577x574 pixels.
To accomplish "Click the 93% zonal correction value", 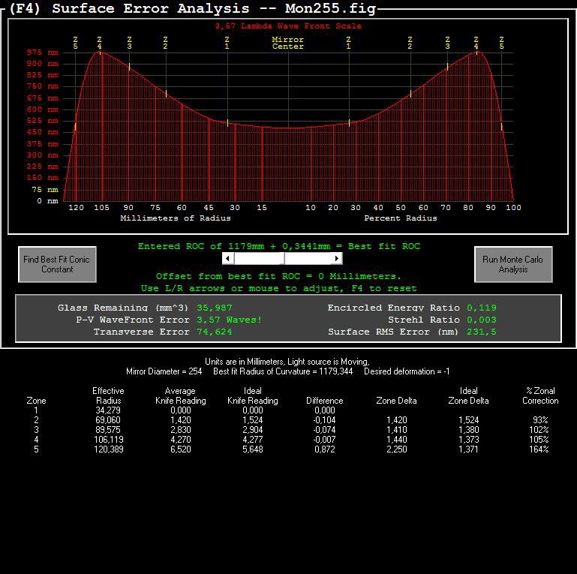I will [x=540, y=420].
